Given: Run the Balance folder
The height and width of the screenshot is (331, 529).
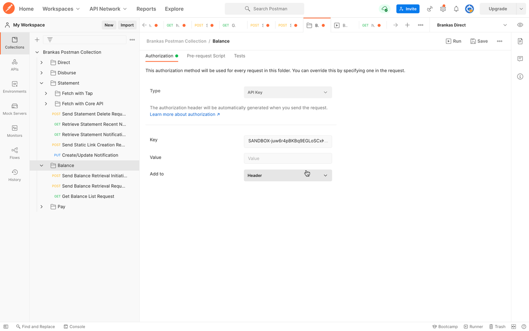Looking at the screenshot, I should 453,41.
